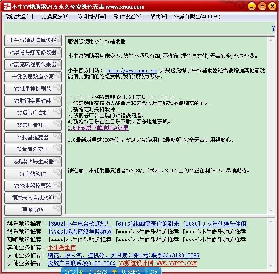Launch YY音效软件

[x=33, y=174]
